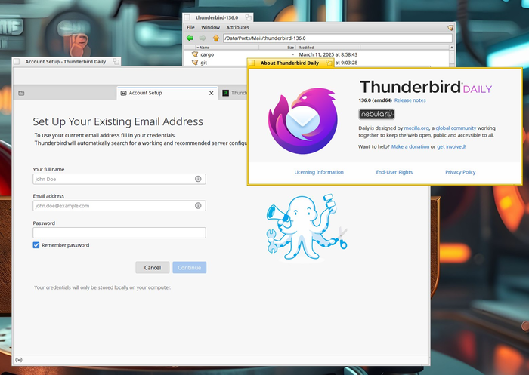Open the File menu in Tracker window
This screenshot has height=375, width=529.
pos(190,27)
